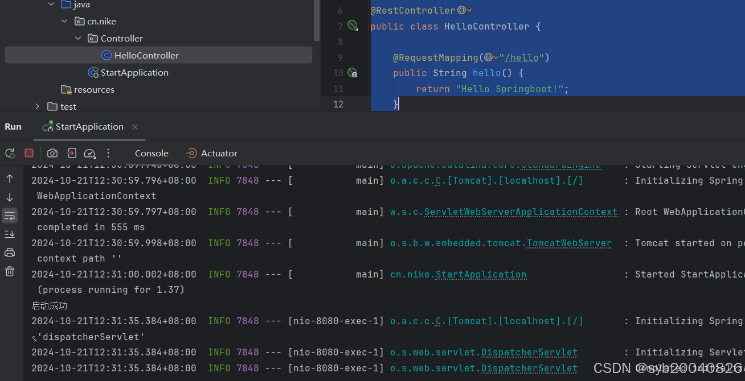Select HelloController in the project tree
The width and height of the screenshot is (745, 381).
pos(158,55)
